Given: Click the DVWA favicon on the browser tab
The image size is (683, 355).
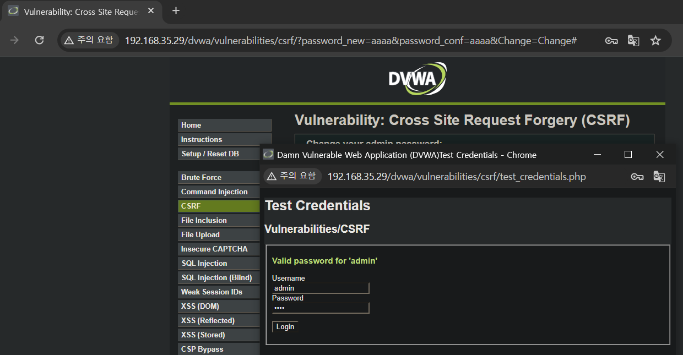Looking at the screenshot, I should point(13,11).
